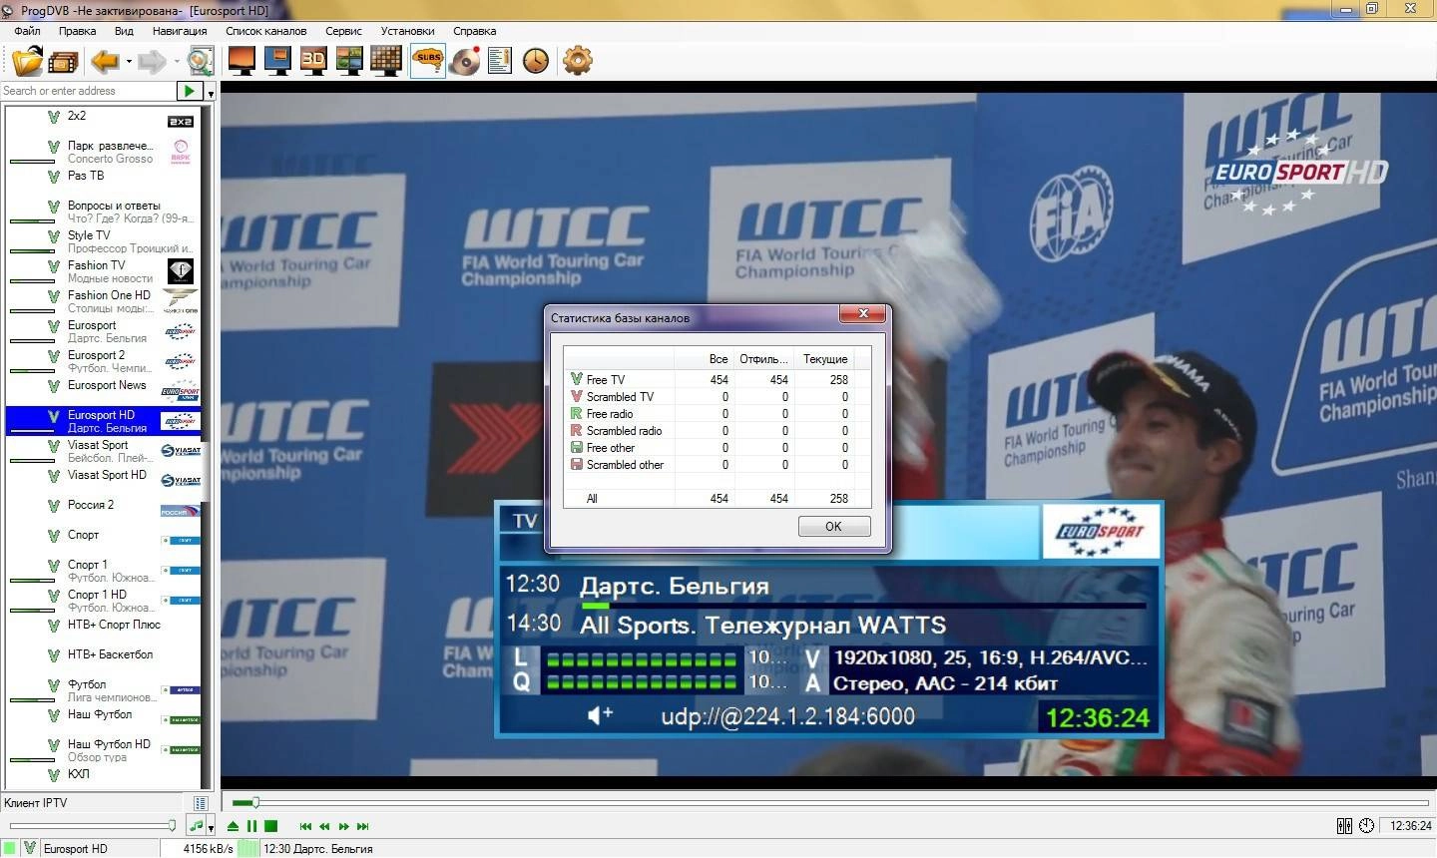
Task: Expand the audio track dropdown arrow
Action: [211, 828]
